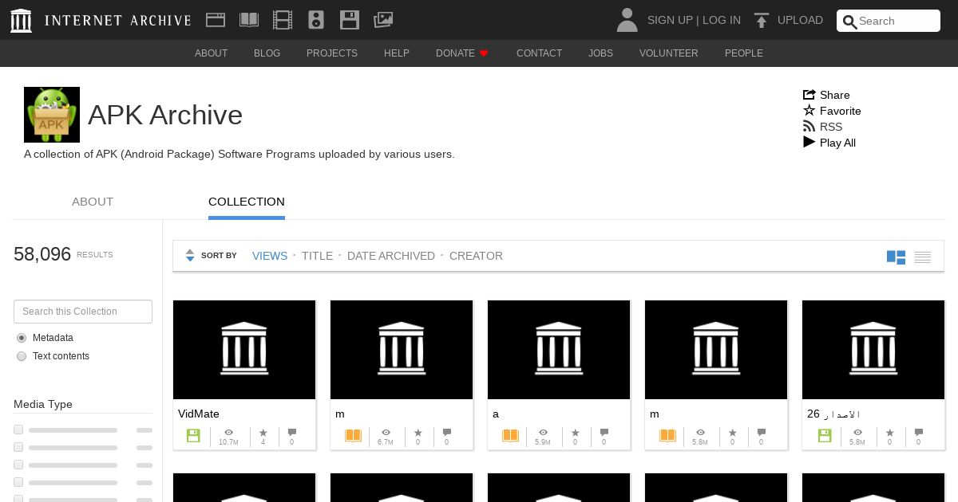Sort results by Date Archived
Viewport: 958px width, 502px height.
tap(391, 256)
